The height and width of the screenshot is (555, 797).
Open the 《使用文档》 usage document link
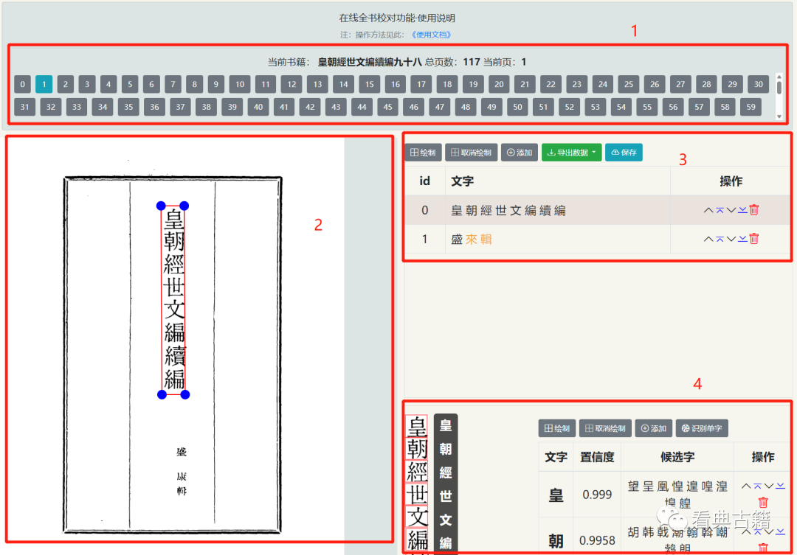pyautogui.click(x=431, y=35)
